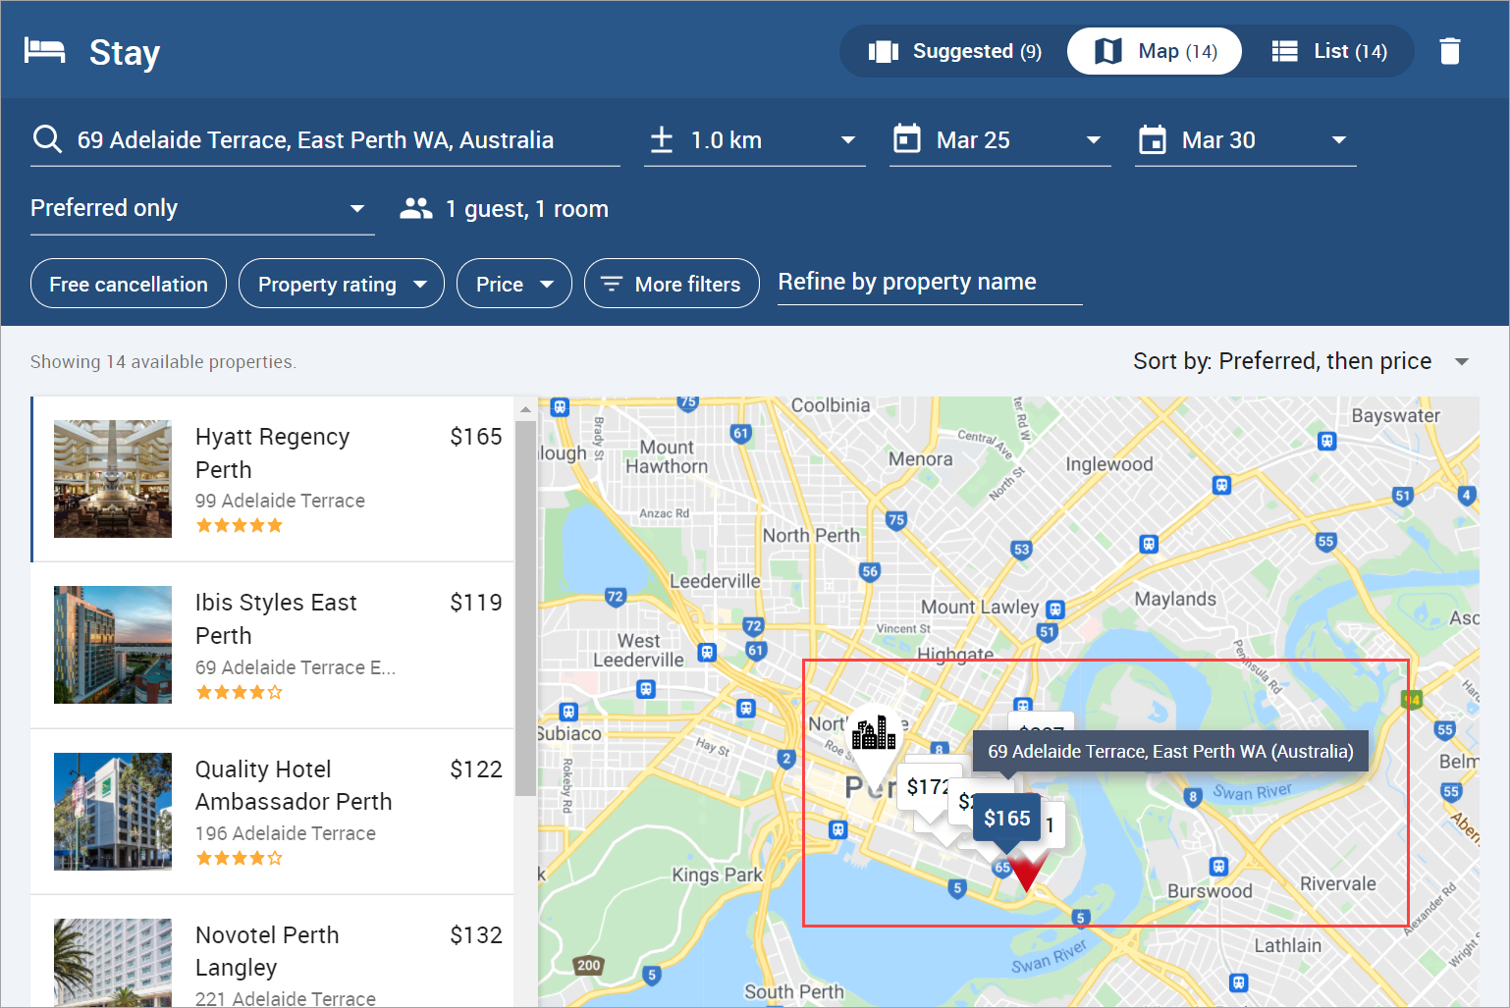This screenshot has width=1510, height=1008.
Task: Open the Preferred only dropdown
Action: tap(202, 208)
